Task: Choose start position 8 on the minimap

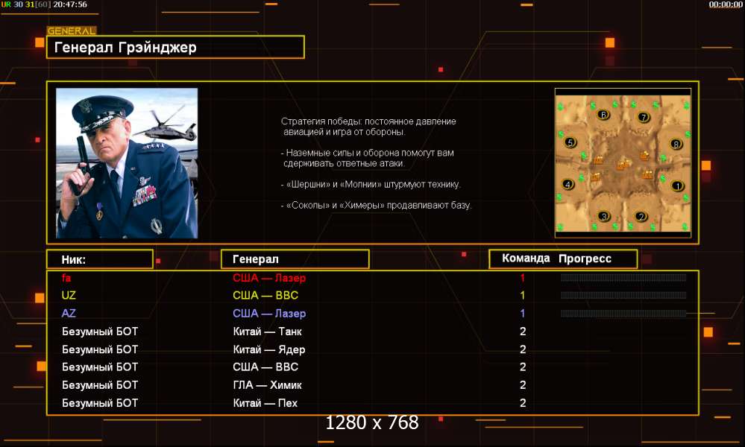Action: pos(676,144)
